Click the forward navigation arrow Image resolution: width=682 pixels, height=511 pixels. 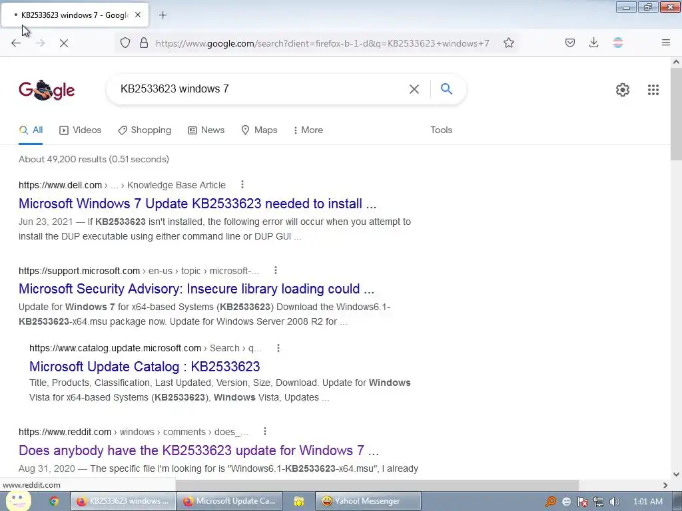[x=40, y=43]
